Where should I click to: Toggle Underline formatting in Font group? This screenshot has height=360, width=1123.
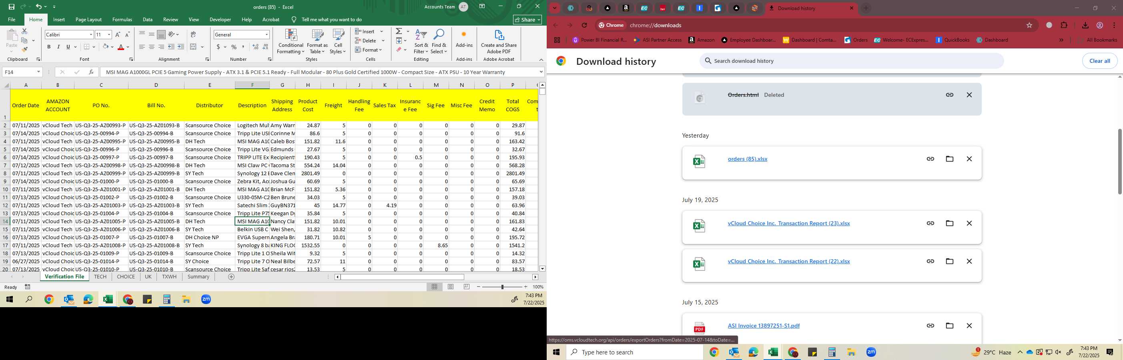(68, 47)
